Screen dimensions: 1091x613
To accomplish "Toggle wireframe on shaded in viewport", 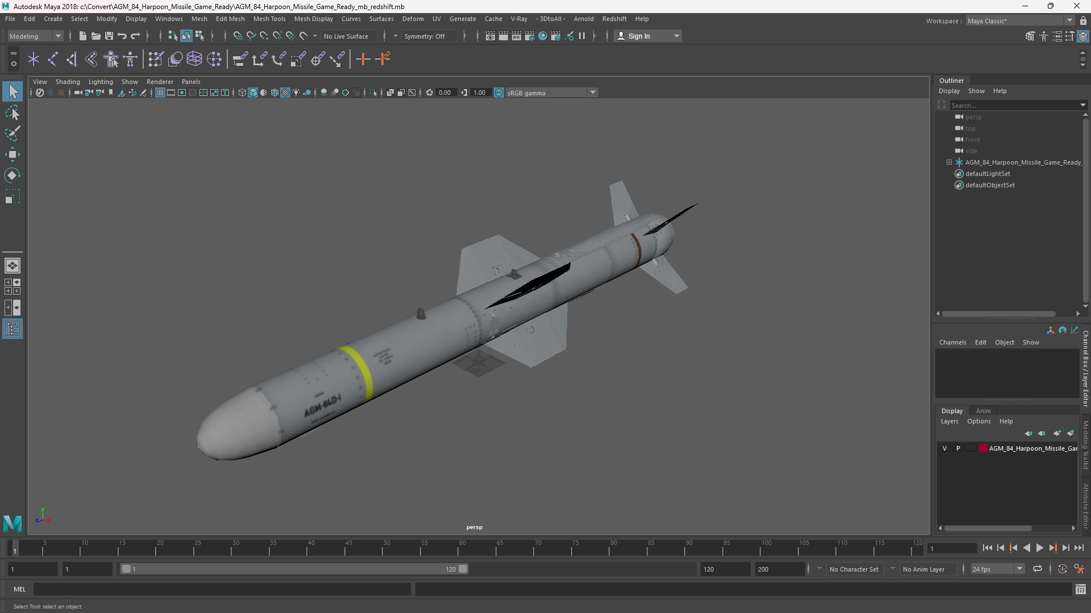I will point(274,93).
